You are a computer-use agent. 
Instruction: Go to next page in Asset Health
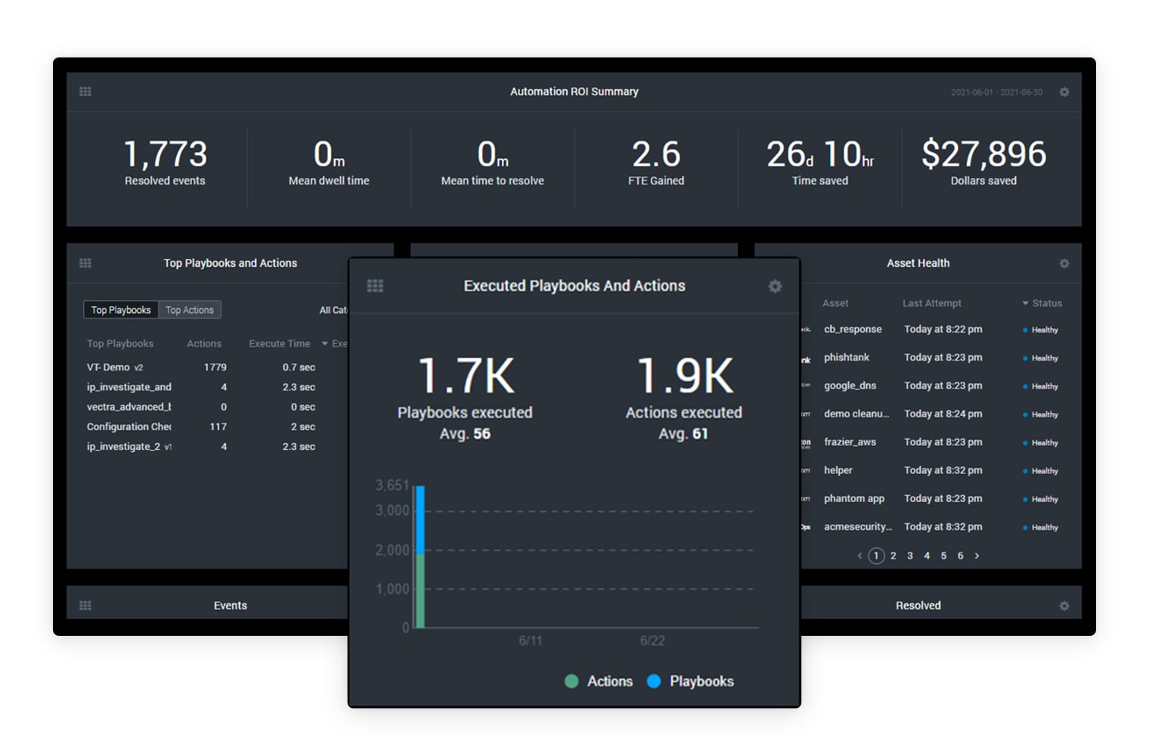(977, 556)
